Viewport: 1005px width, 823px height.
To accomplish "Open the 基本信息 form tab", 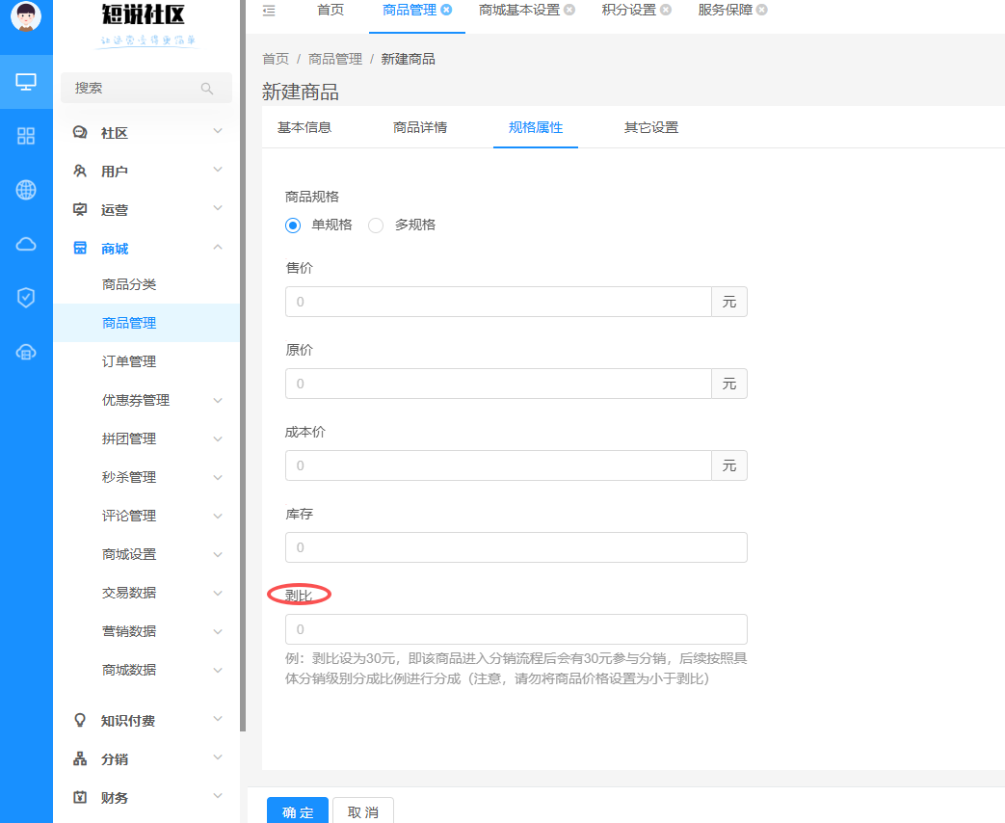I will (304, 127).
